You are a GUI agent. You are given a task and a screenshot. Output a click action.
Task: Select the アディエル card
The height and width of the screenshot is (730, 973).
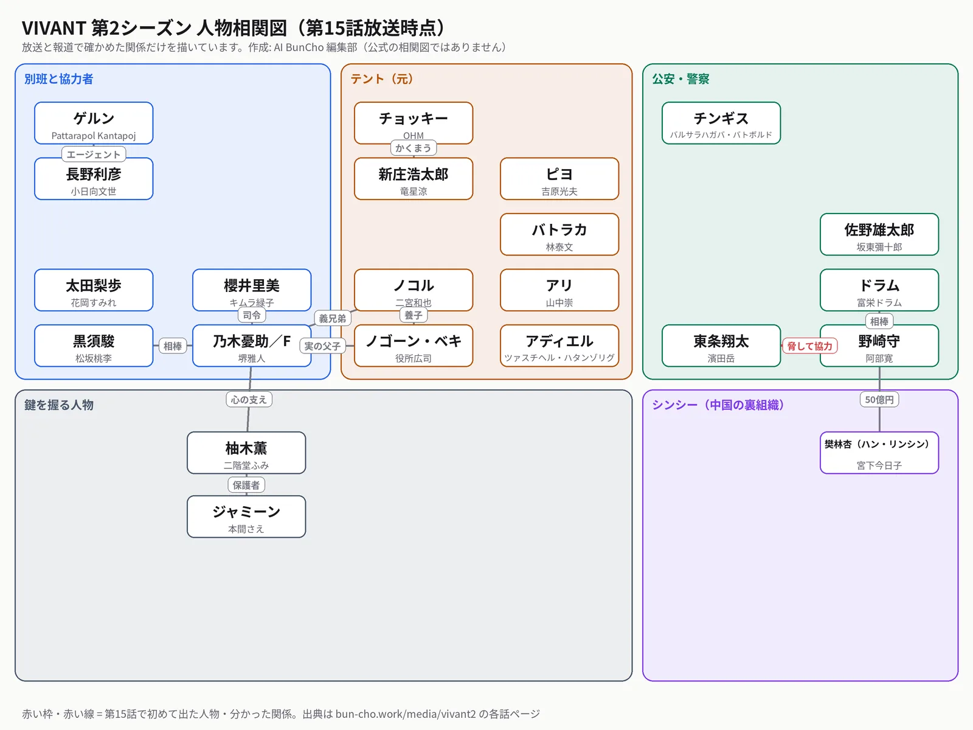(559, 346)
